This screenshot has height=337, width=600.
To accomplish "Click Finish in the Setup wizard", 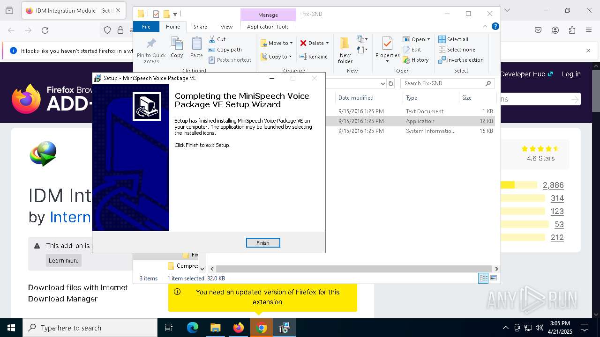I will (263, 243).
